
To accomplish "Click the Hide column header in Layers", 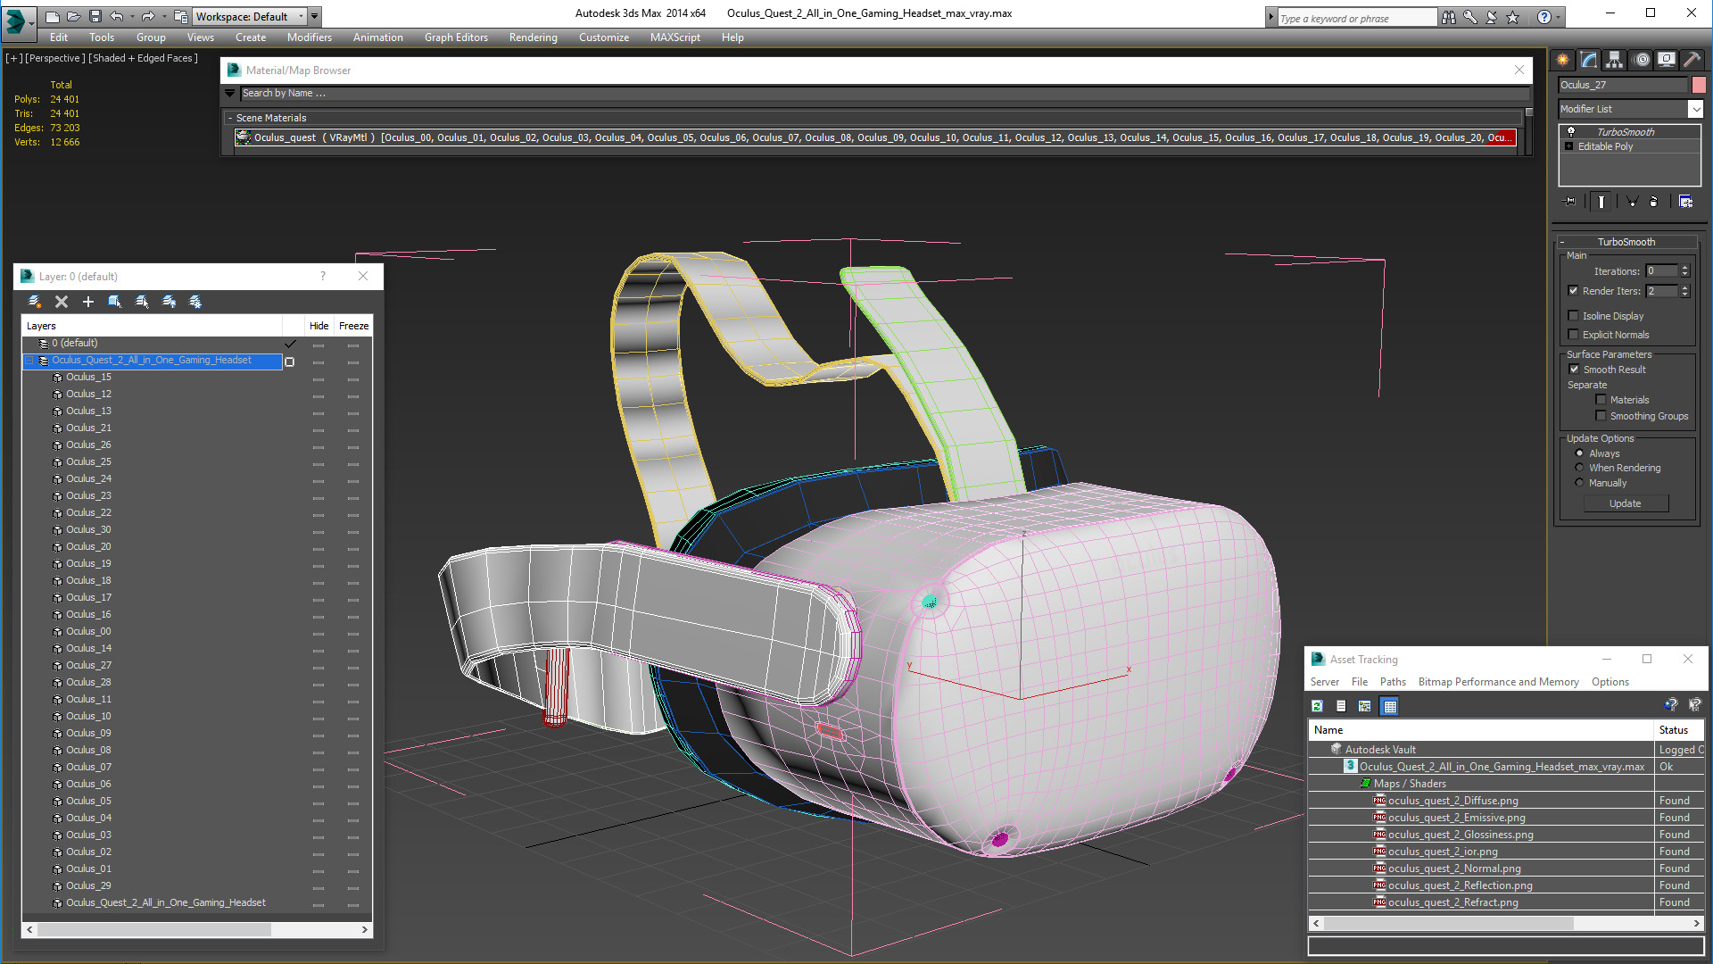I will 319,326.
